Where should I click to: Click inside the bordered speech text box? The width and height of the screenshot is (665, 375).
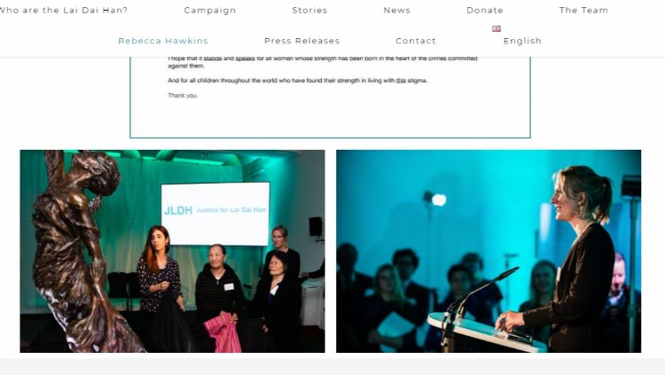click(330, 98)
